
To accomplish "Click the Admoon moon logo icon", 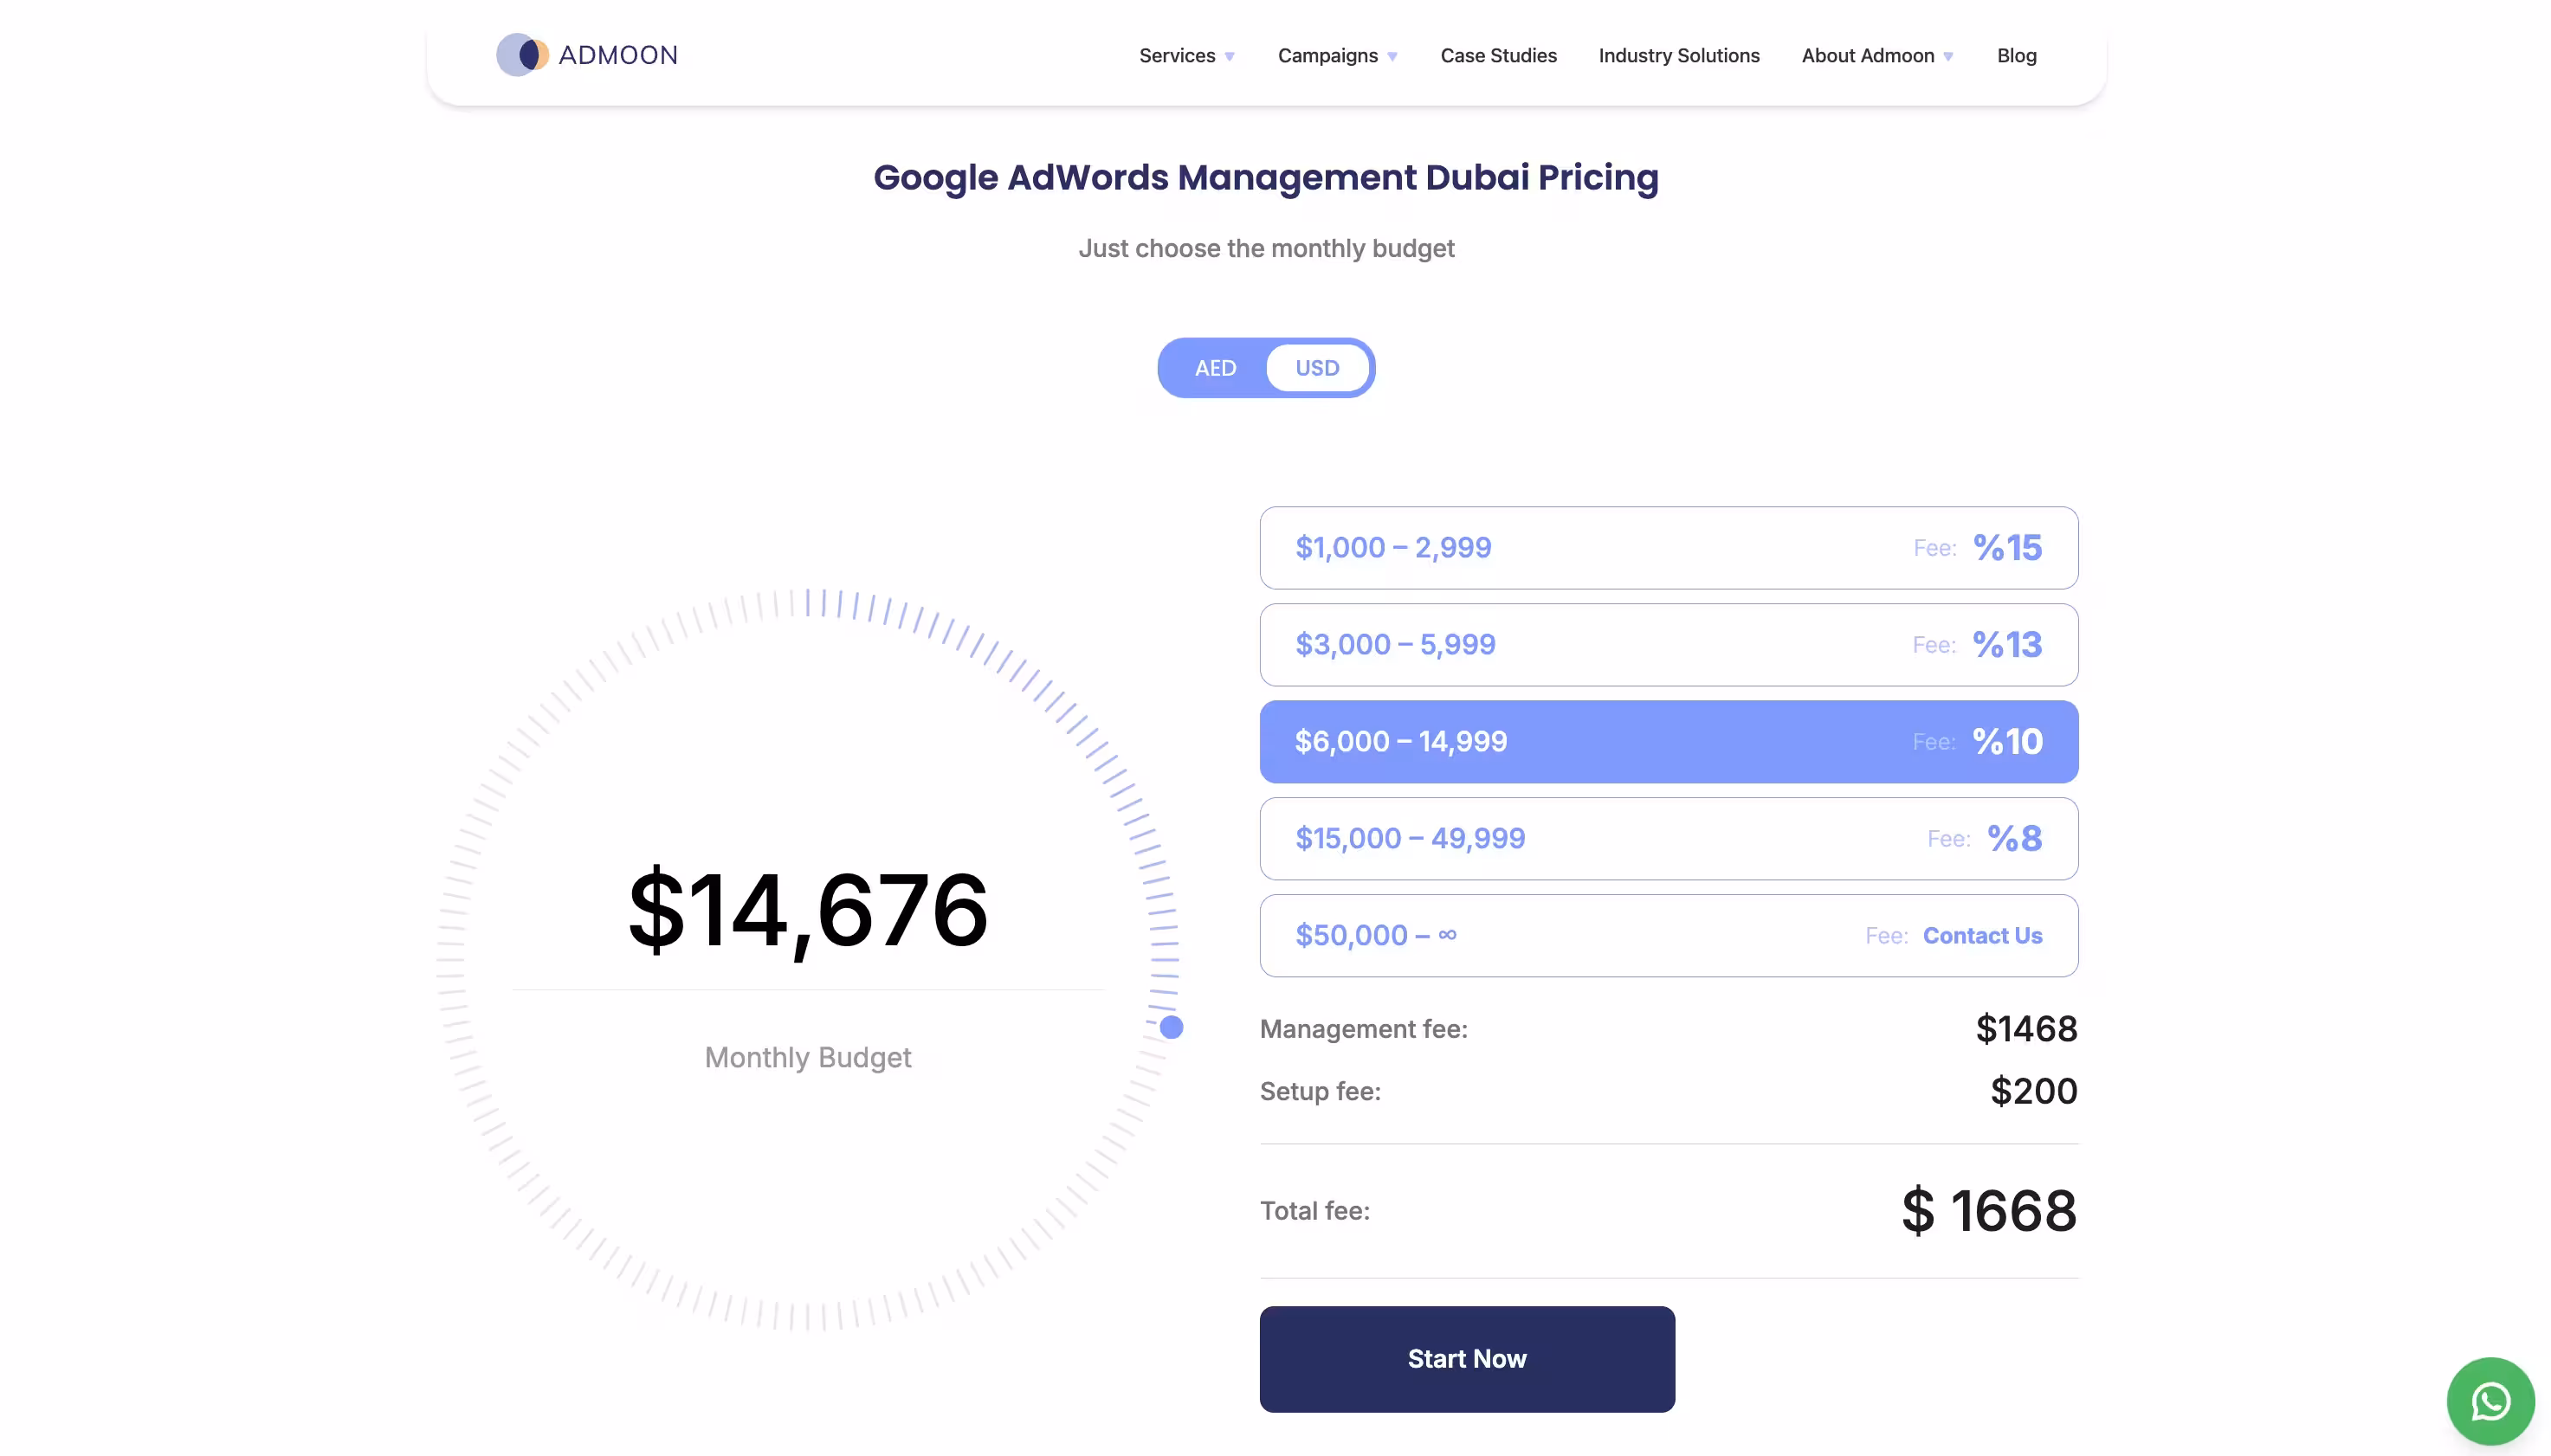I will [x=522, y=55].
